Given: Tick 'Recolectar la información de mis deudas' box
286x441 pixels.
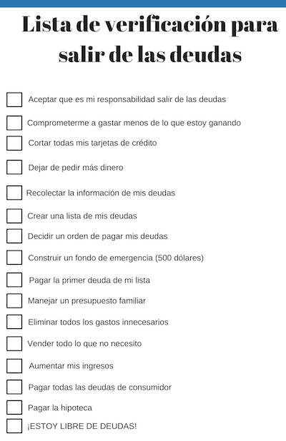Looking at the screenshot, I should point(14,193).
